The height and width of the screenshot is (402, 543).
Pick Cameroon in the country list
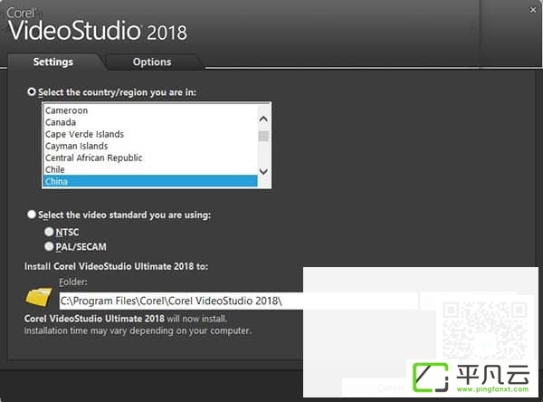[x=150, y=110]
